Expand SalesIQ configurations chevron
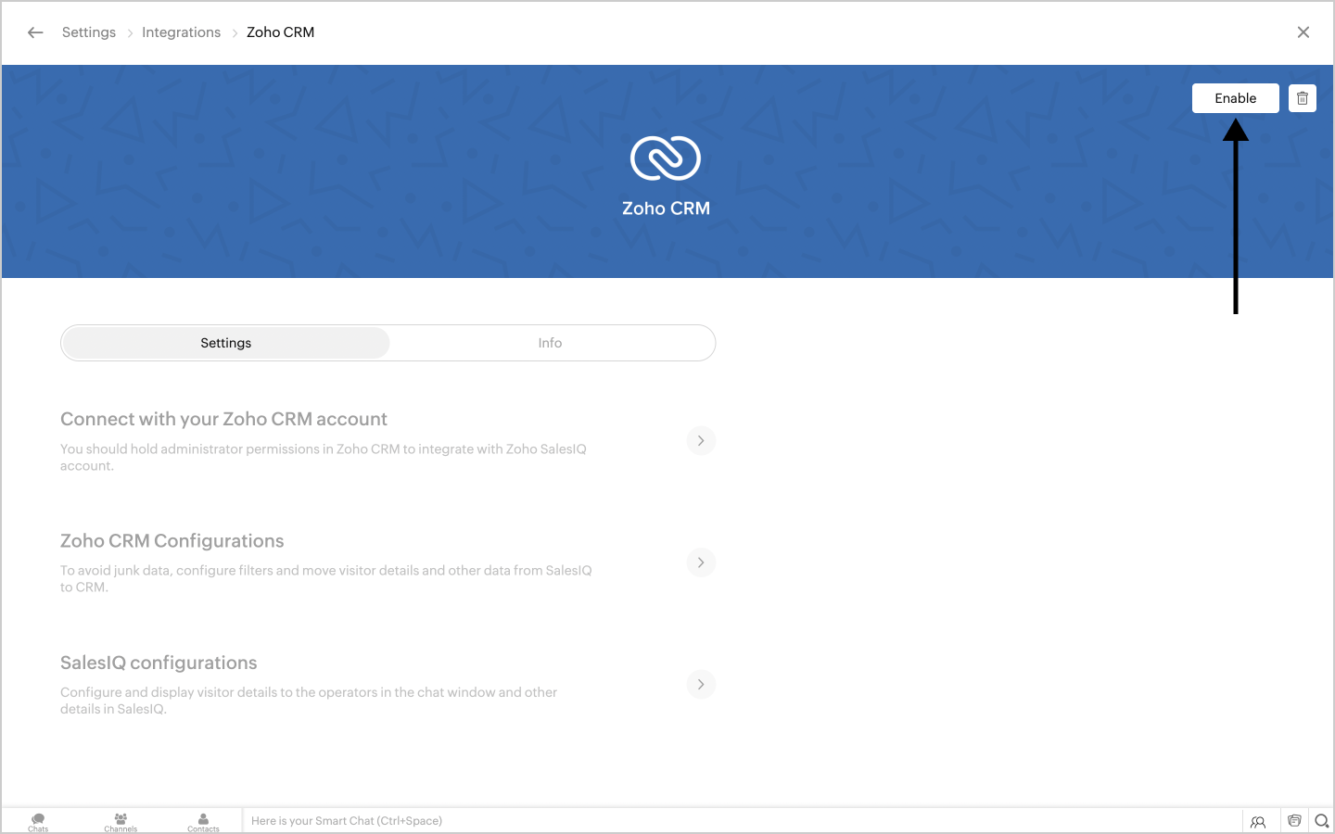This screenshot has height=834, width=1335. coord(701,685)
